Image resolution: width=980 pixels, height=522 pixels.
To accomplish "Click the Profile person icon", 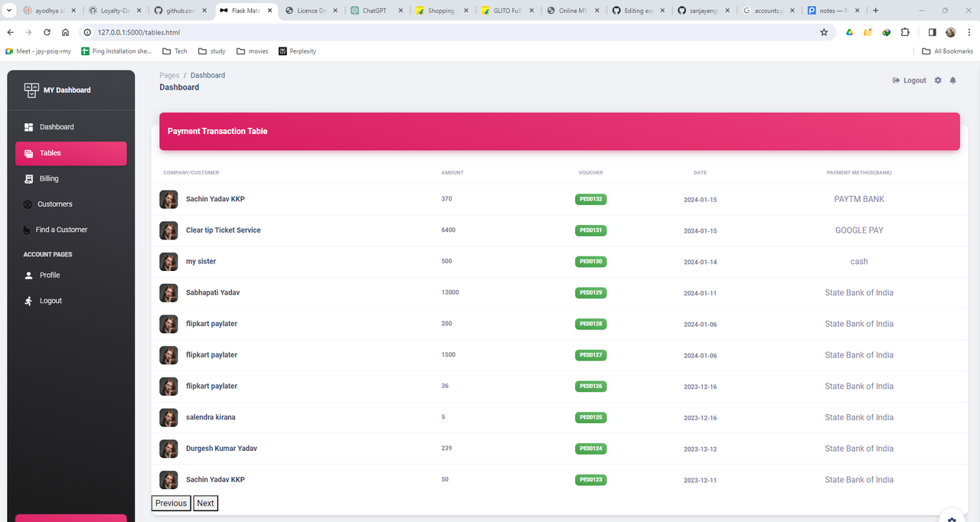I will pyautogui.click(x=28, y=275).
